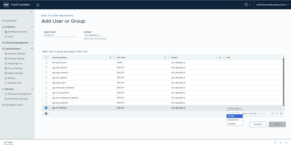Click the User Type column filter icon
Image resolution: width=291 pixels, height=145 pixels.
point(165,57)
